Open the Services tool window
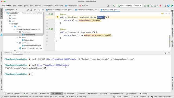Viewport: 174px width, 98px height. point(93,94)
